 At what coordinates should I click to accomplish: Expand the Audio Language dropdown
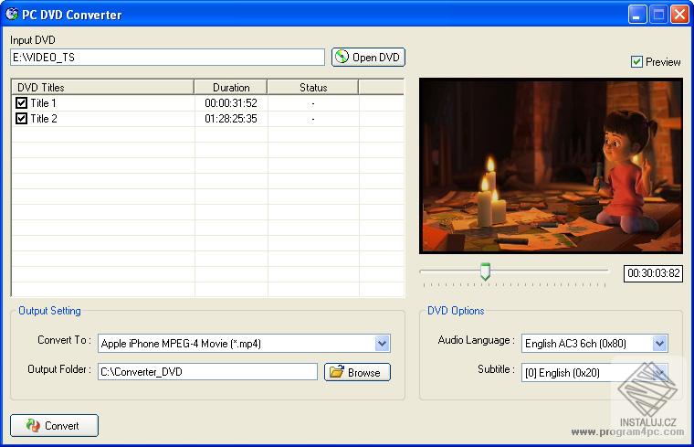(659, 344)
